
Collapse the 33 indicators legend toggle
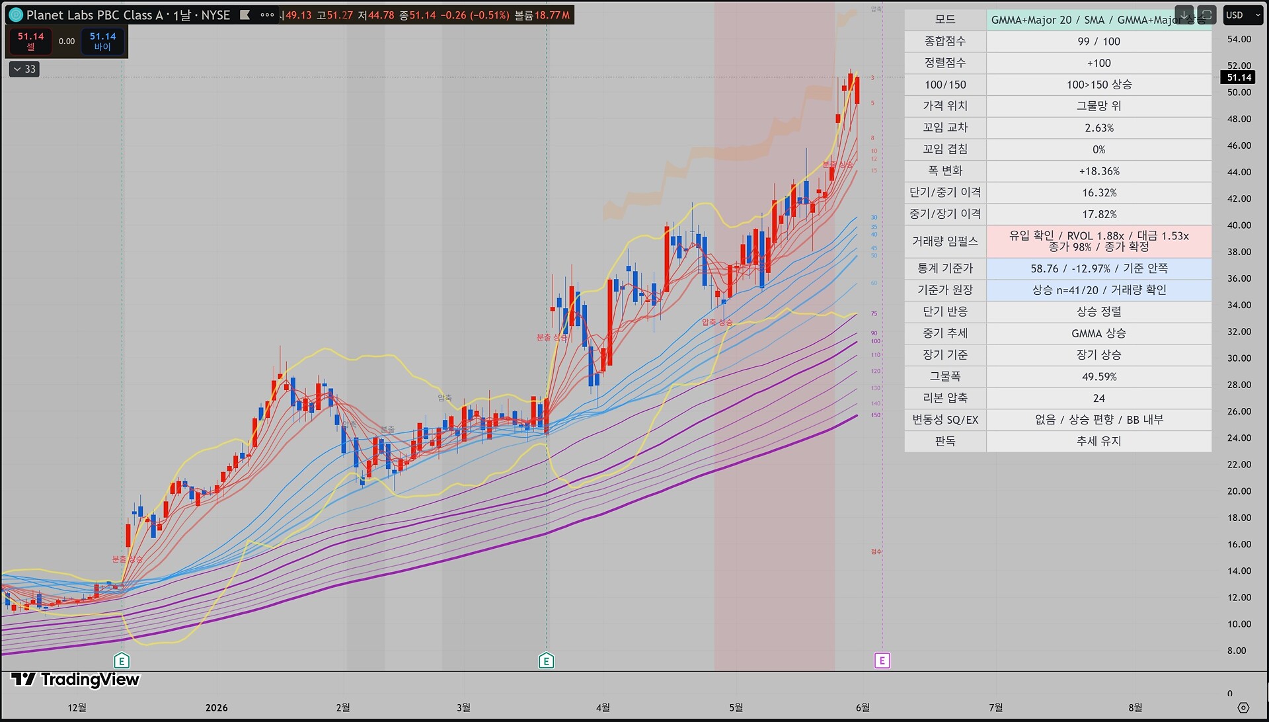pos(24,69)
